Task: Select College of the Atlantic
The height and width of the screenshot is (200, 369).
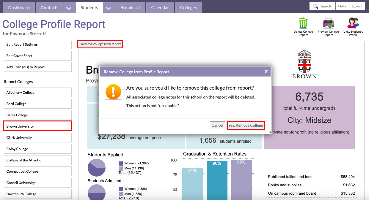Action: click(38, 160)
